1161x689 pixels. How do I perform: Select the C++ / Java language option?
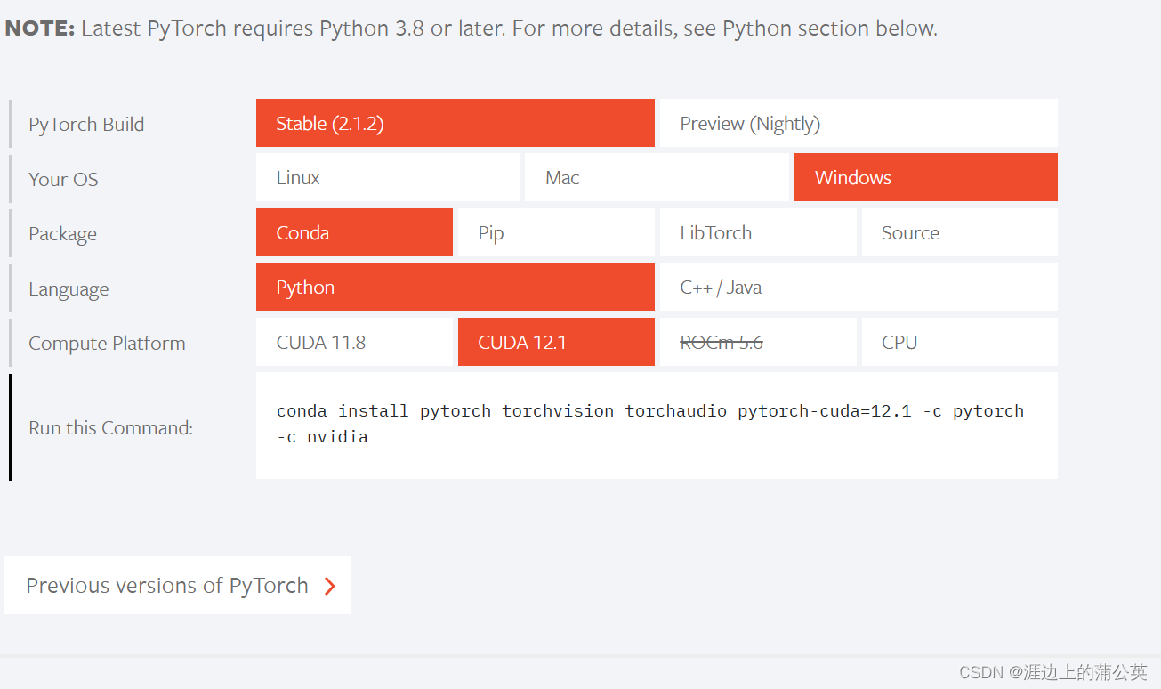coord(857,287)
